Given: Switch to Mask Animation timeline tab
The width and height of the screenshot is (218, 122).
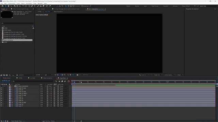Looking at the screenshot, I should [48, 78].
